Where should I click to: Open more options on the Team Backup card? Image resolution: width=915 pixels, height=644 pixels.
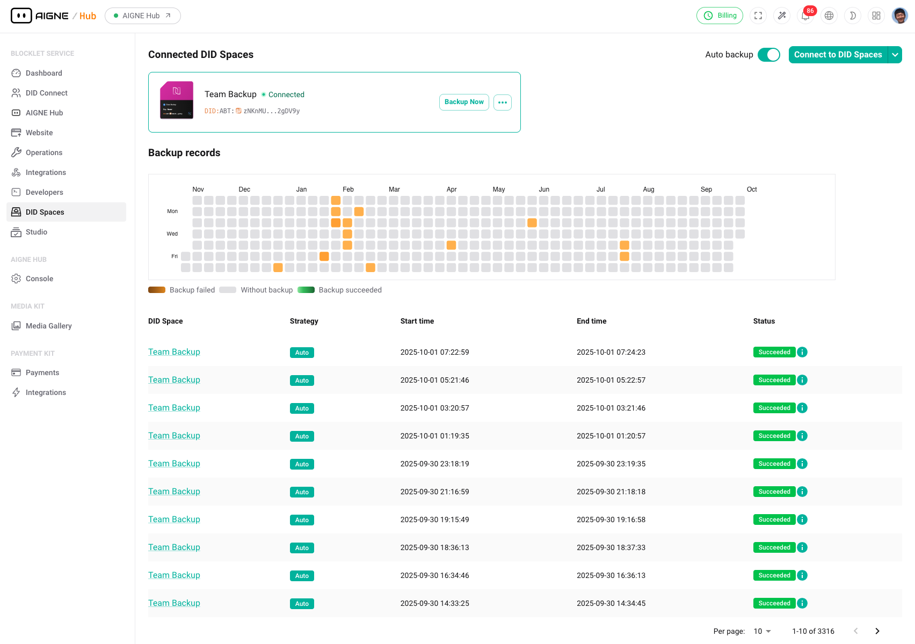point(502,102)
